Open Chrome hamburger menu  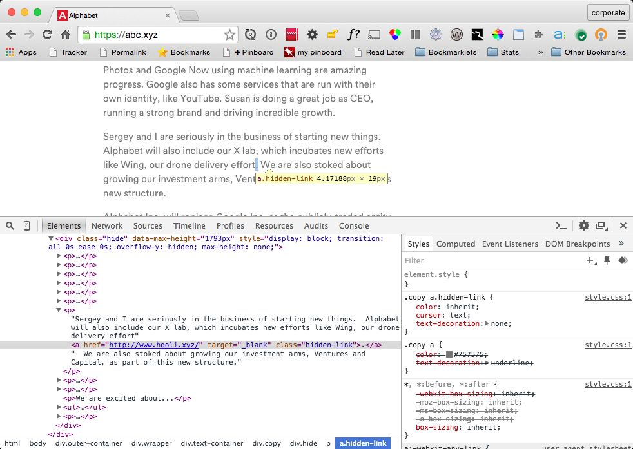(621, 35)
